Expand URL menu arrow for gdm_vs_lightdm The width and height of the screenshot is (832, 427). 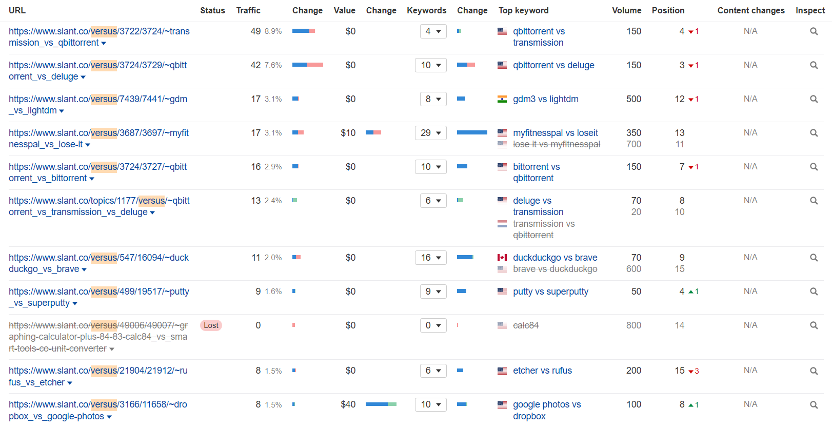62,111
